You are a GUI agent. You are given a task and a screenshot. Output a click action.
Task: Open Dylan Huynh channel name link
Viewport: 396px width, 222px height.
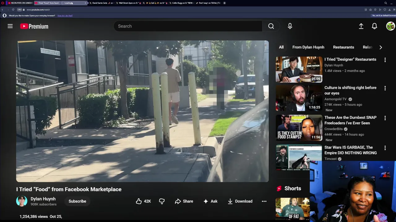[x=43, y=199]
